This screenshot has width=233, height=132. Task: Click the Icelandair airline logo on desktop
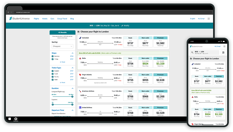(x=80, y=38)
